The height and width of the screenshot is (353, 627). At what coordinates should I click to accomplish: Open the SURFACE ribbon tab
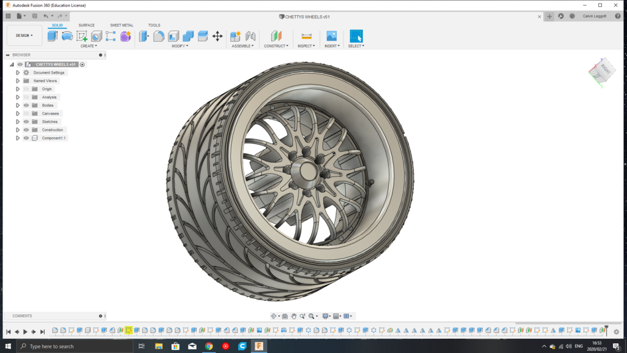86,25
